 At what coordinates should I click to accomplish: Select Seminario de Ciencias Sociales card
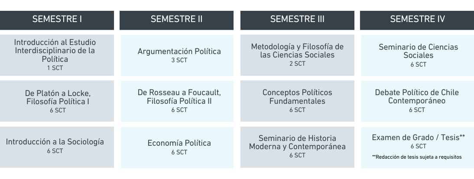(418, 55)
